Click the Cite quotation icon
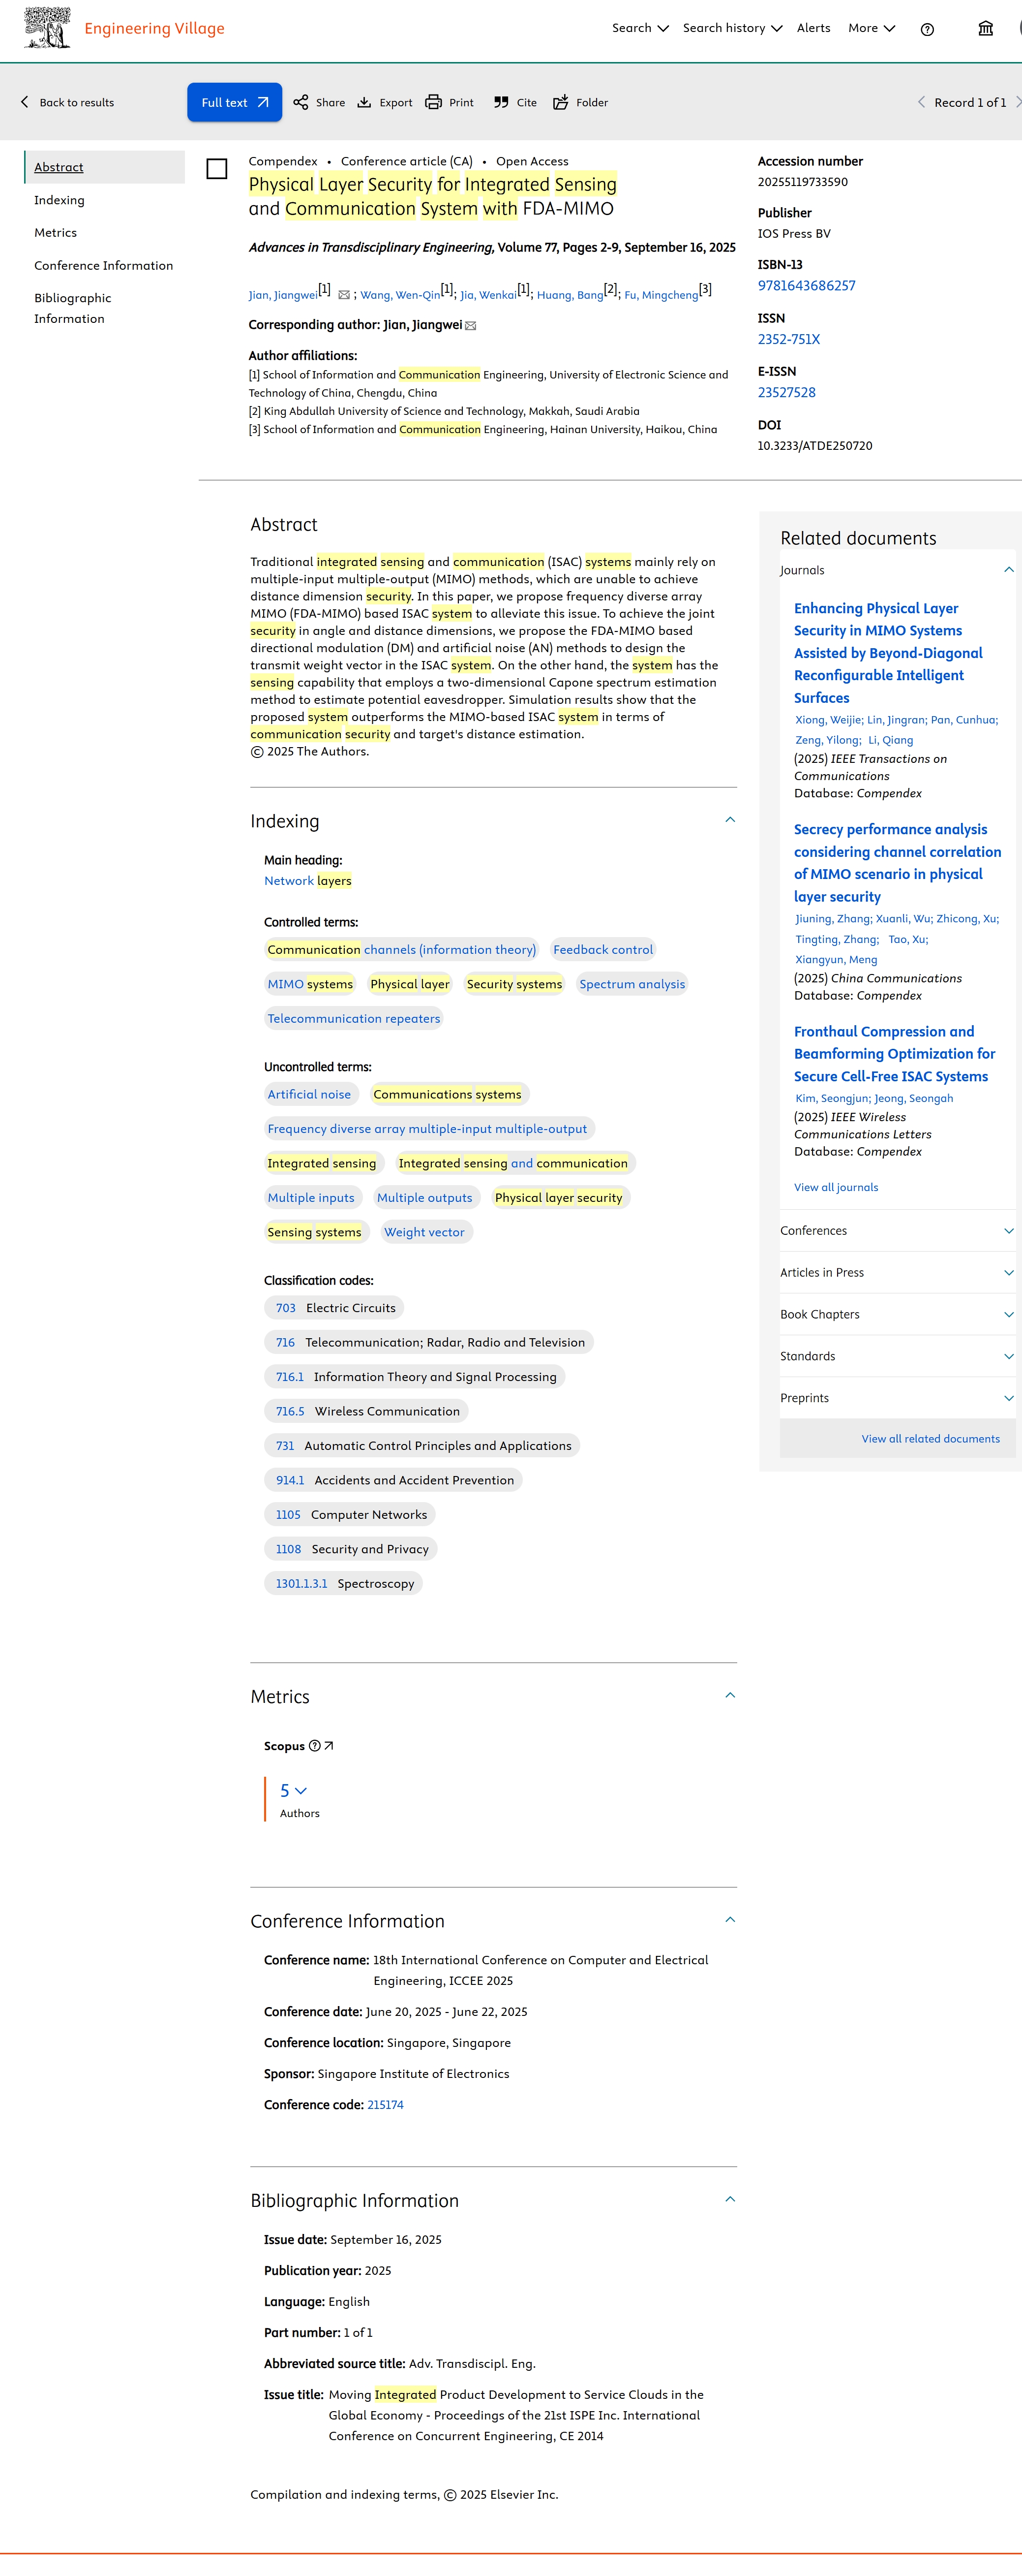This screenshot has height=2576, width=1022. point(502,102)
